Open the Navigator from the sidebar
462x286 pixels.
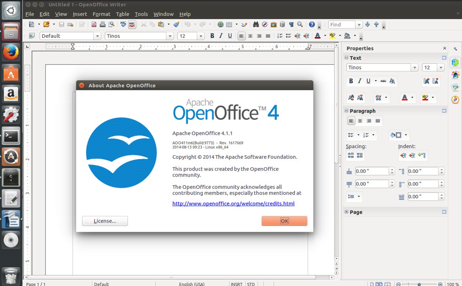(x=455, y=99)
